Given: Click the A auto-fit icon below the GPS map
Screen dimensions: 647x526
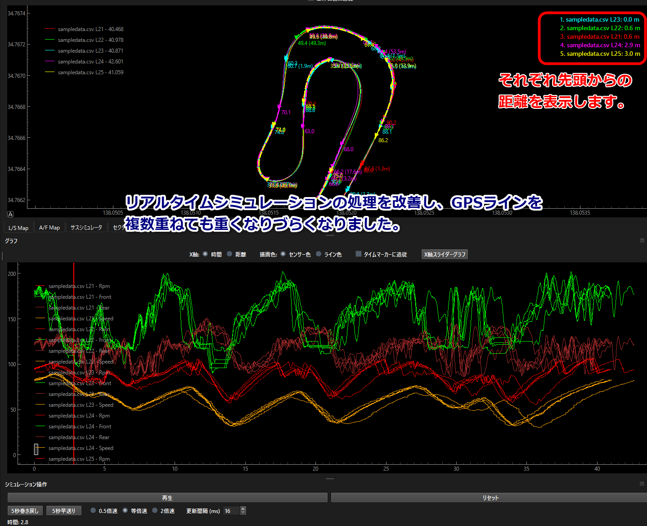Looking at the screenshot, I should coord(10,214).
